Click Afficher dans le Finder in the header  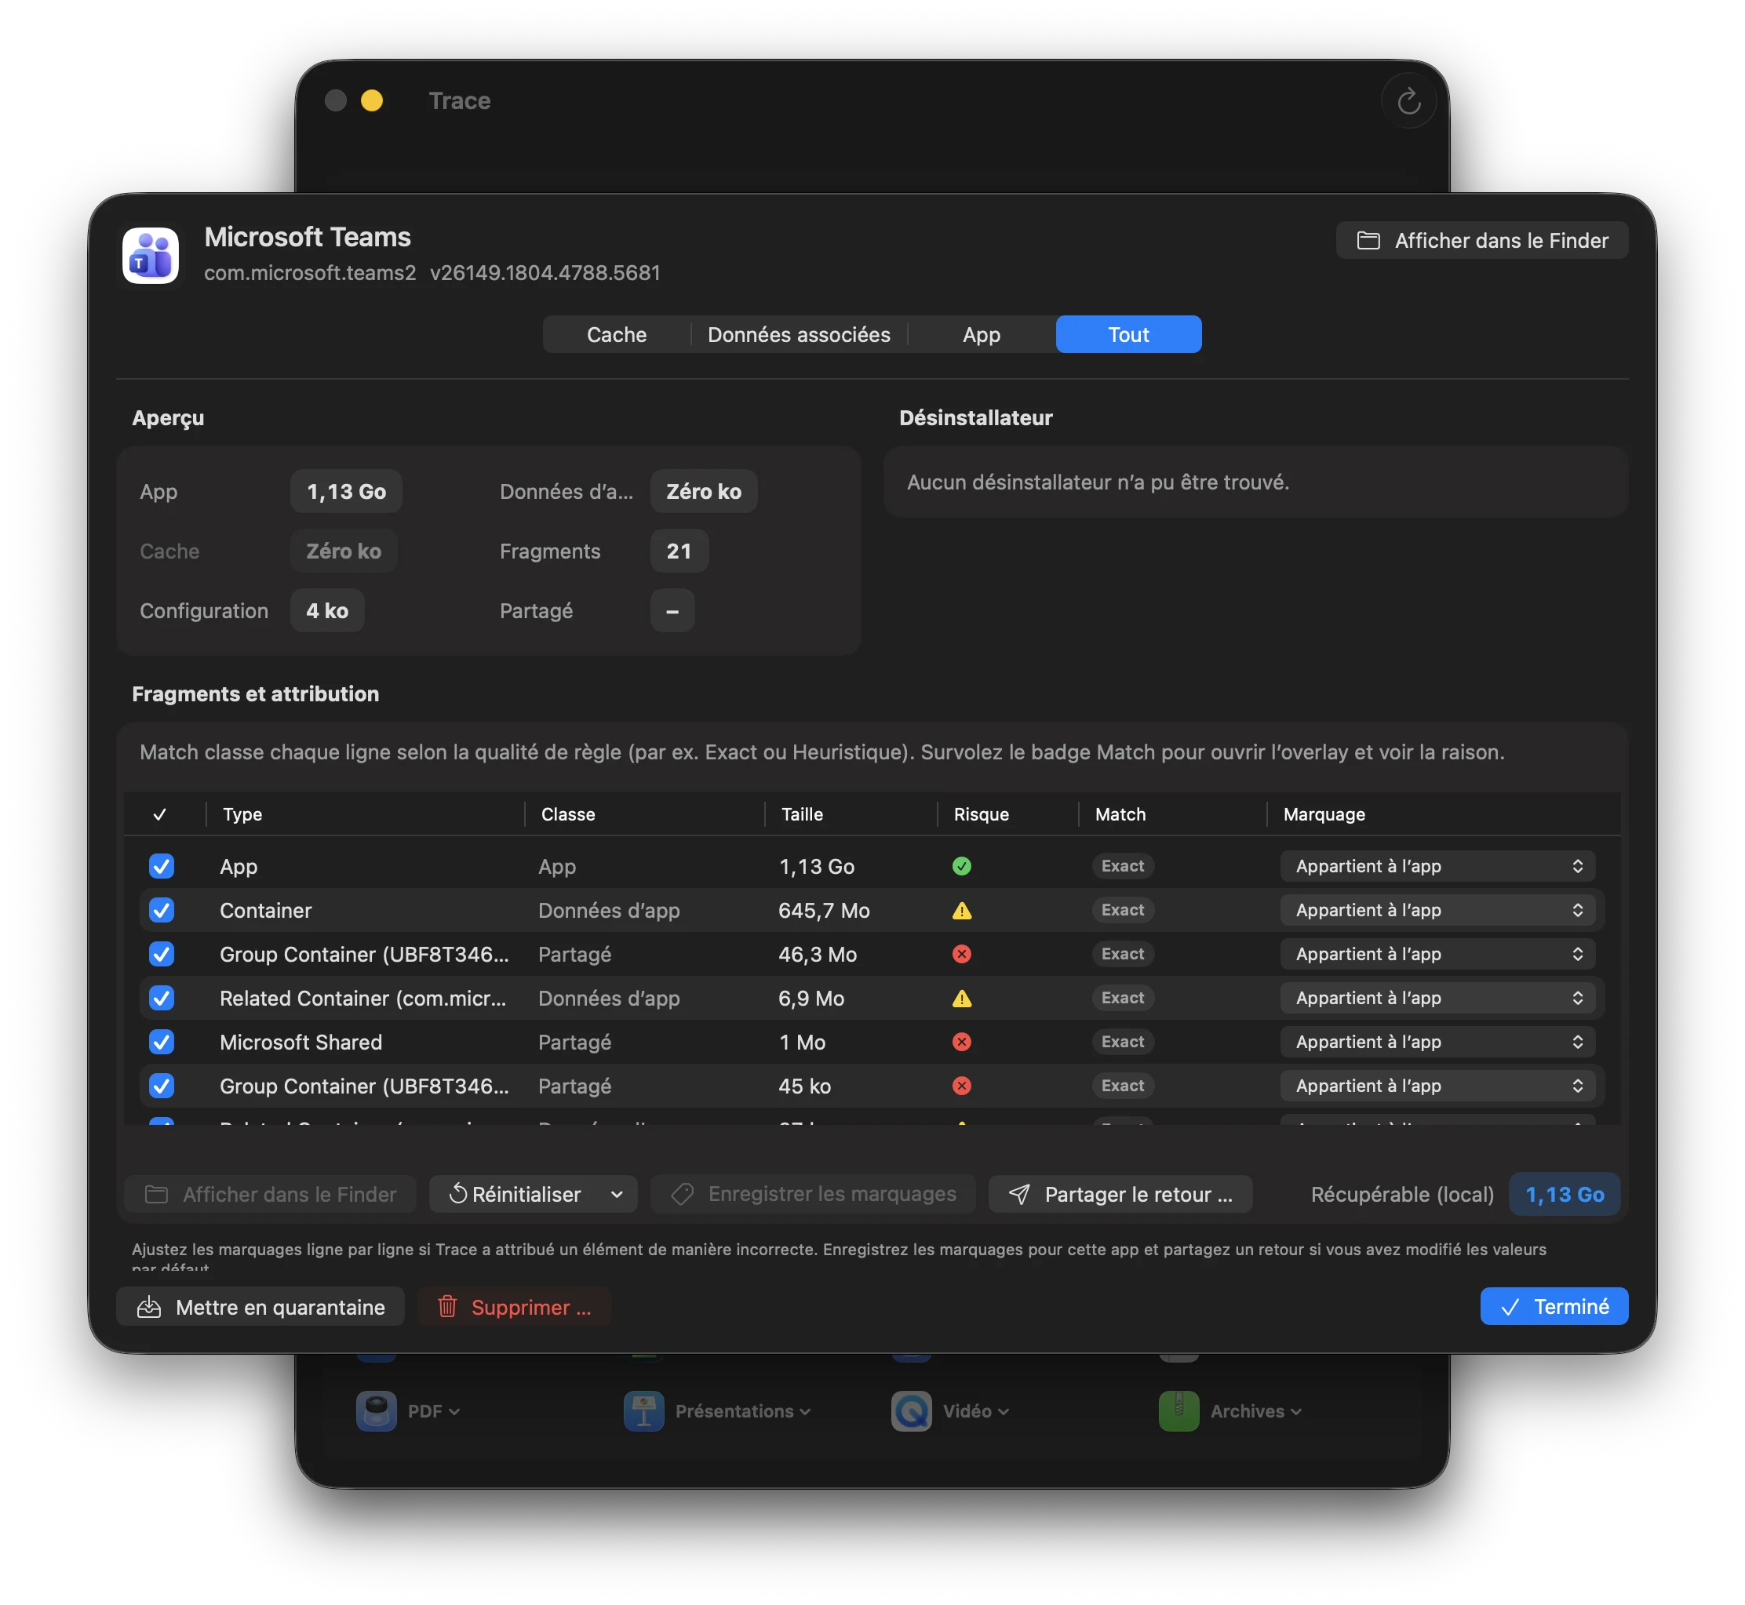(x=1482, y=241)
